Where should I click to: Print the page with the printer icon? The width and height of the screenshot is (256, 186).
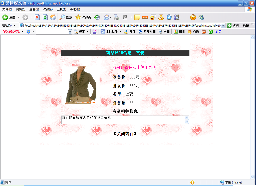[116, 17]
